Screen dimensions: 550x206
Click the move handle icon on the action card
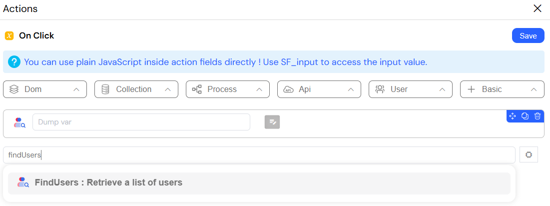[x=512, y=116]
